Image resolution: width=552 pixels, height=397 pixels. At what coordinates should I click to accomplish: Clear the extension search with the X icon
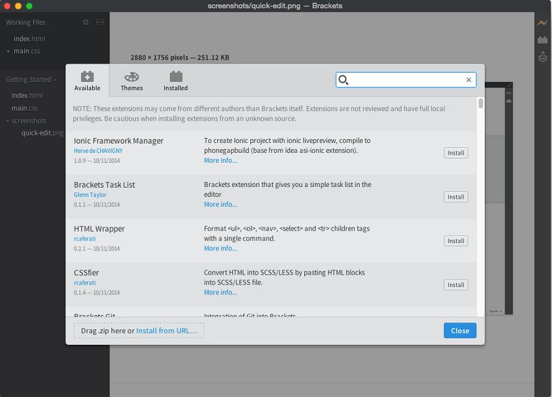pyautogui.click(x=469, y=80)
